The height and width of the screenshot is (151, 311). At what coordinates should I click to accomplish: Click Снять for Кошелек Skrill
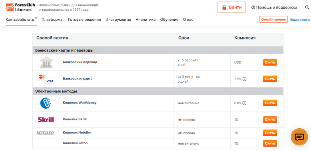(x=270, y=120)
